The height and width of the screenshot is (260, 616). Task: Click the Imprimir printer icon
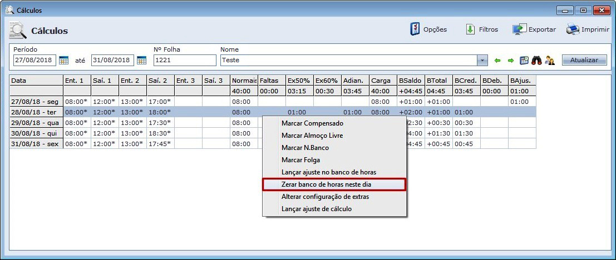pyautogui.click(x=573, y=29)
